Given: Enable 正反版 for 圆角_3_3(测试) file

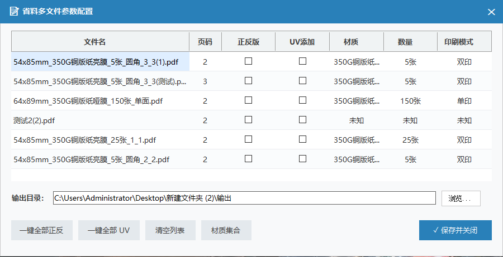Looking at the screenshot, I should 248,81.
